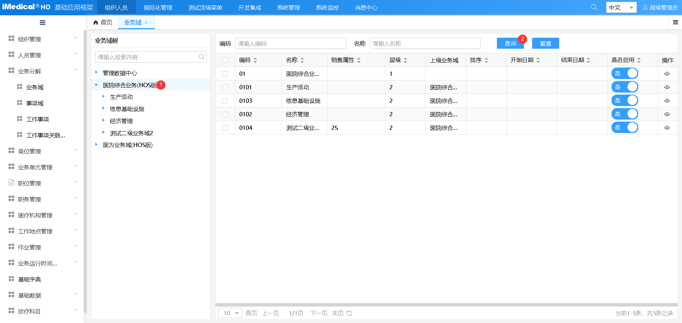The width and height of the screenshot is (682, 323).
Task: Check the checkbox for row 0104
Action: tap(225, 127)
